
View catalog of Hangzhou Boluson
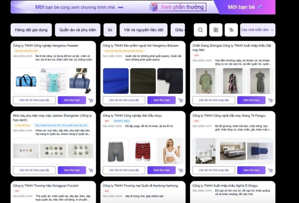161,100
